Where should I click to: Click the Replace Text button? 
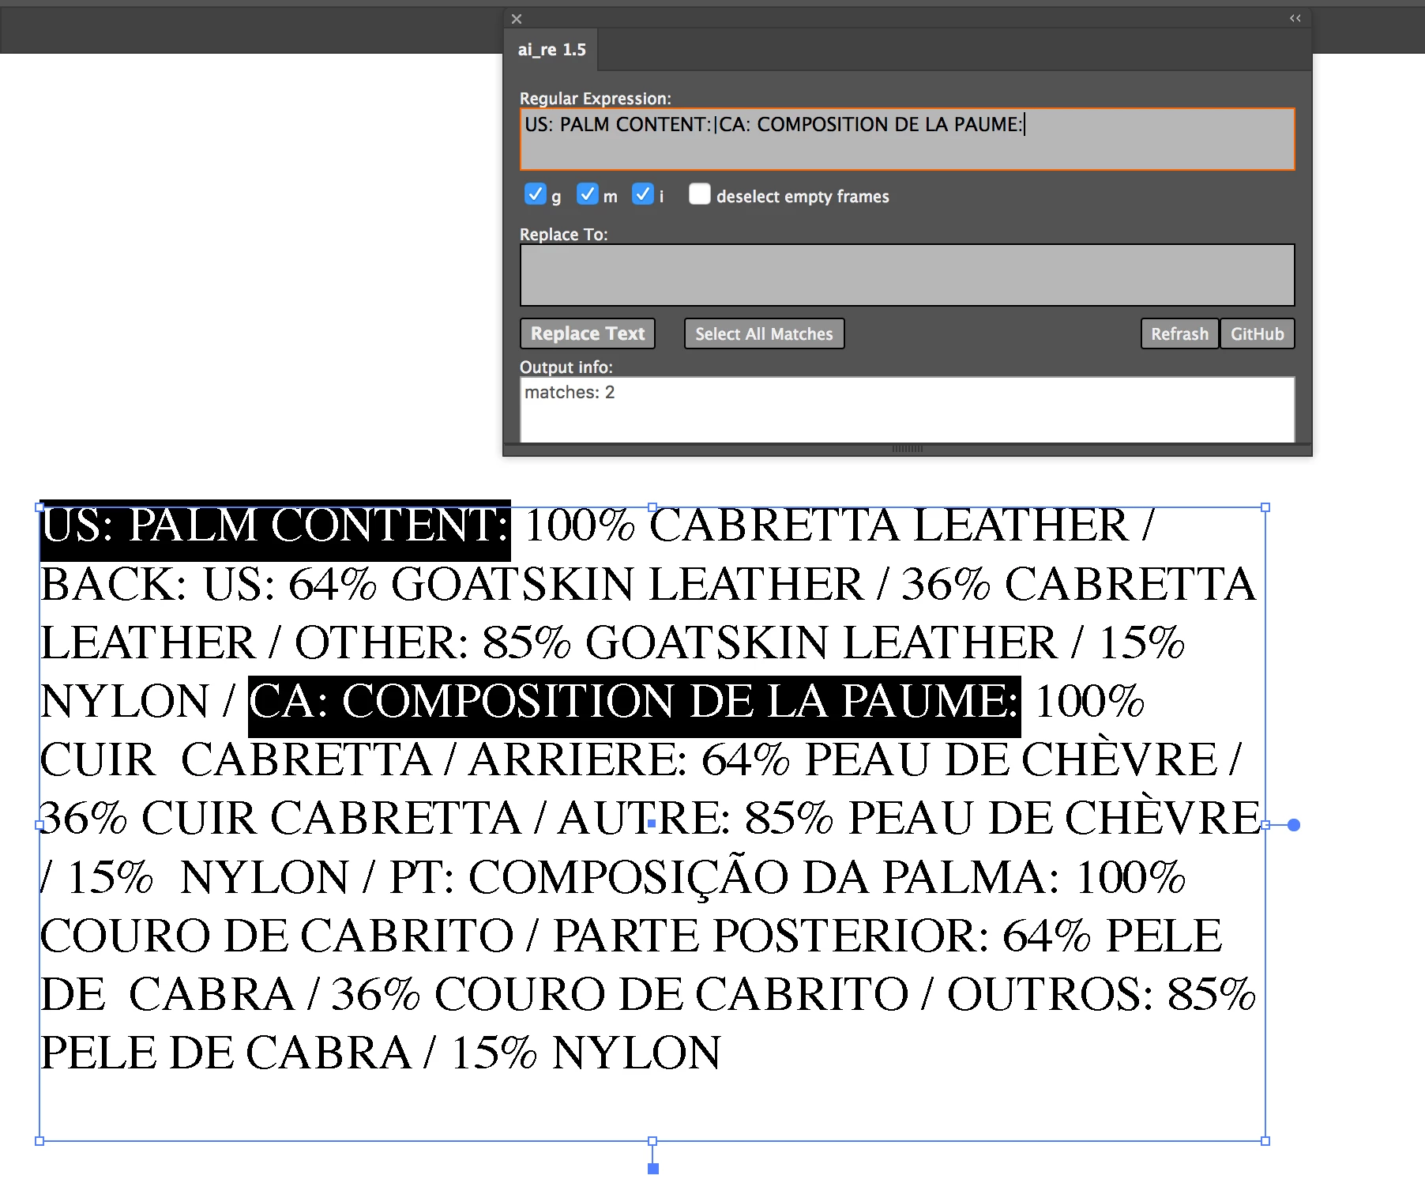coord(588,333)
